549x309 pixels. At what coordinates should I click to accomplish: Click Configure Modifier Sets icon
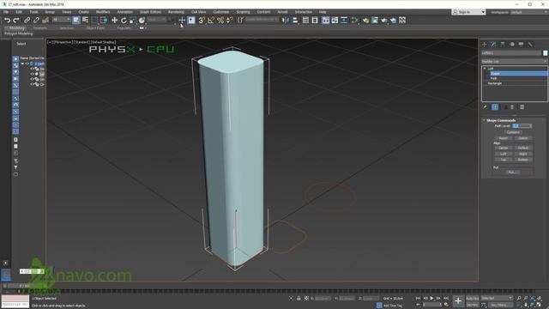pos(522,106)
